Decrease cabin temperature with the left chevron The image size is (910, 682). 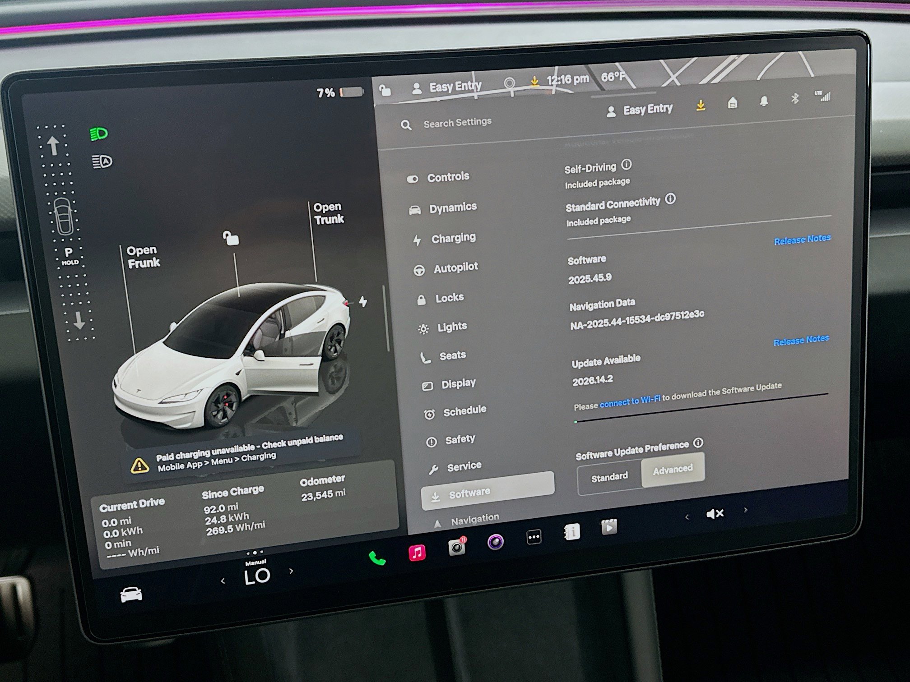223,581
